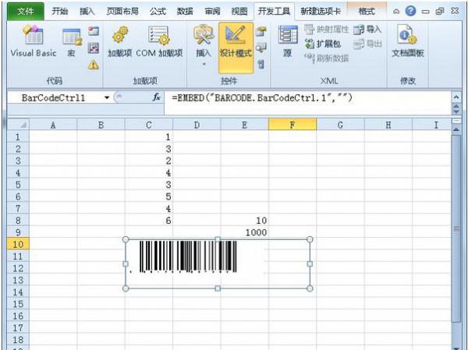Select column C header
The image size is (468, 350).
tap(149, 125)
